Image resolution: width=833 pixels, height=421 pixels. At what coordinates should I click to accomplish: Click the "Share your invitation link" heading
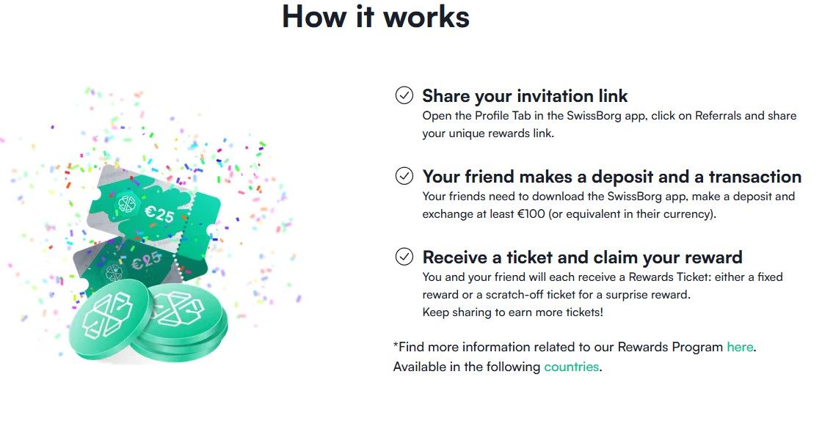coord(525,96)
